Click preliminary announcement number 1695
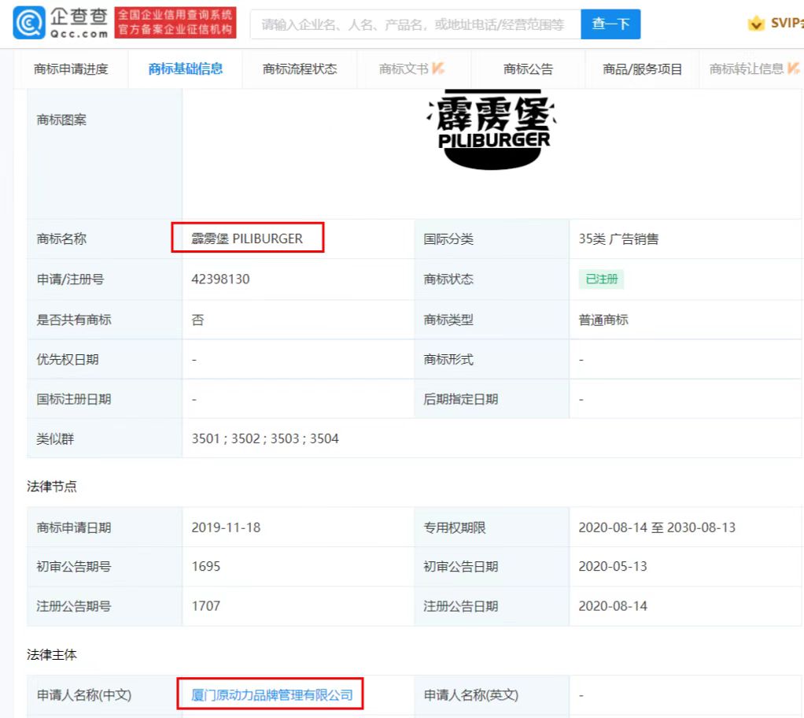The height and width of the screenshot is (718, 804). click(x=206, y=567)
